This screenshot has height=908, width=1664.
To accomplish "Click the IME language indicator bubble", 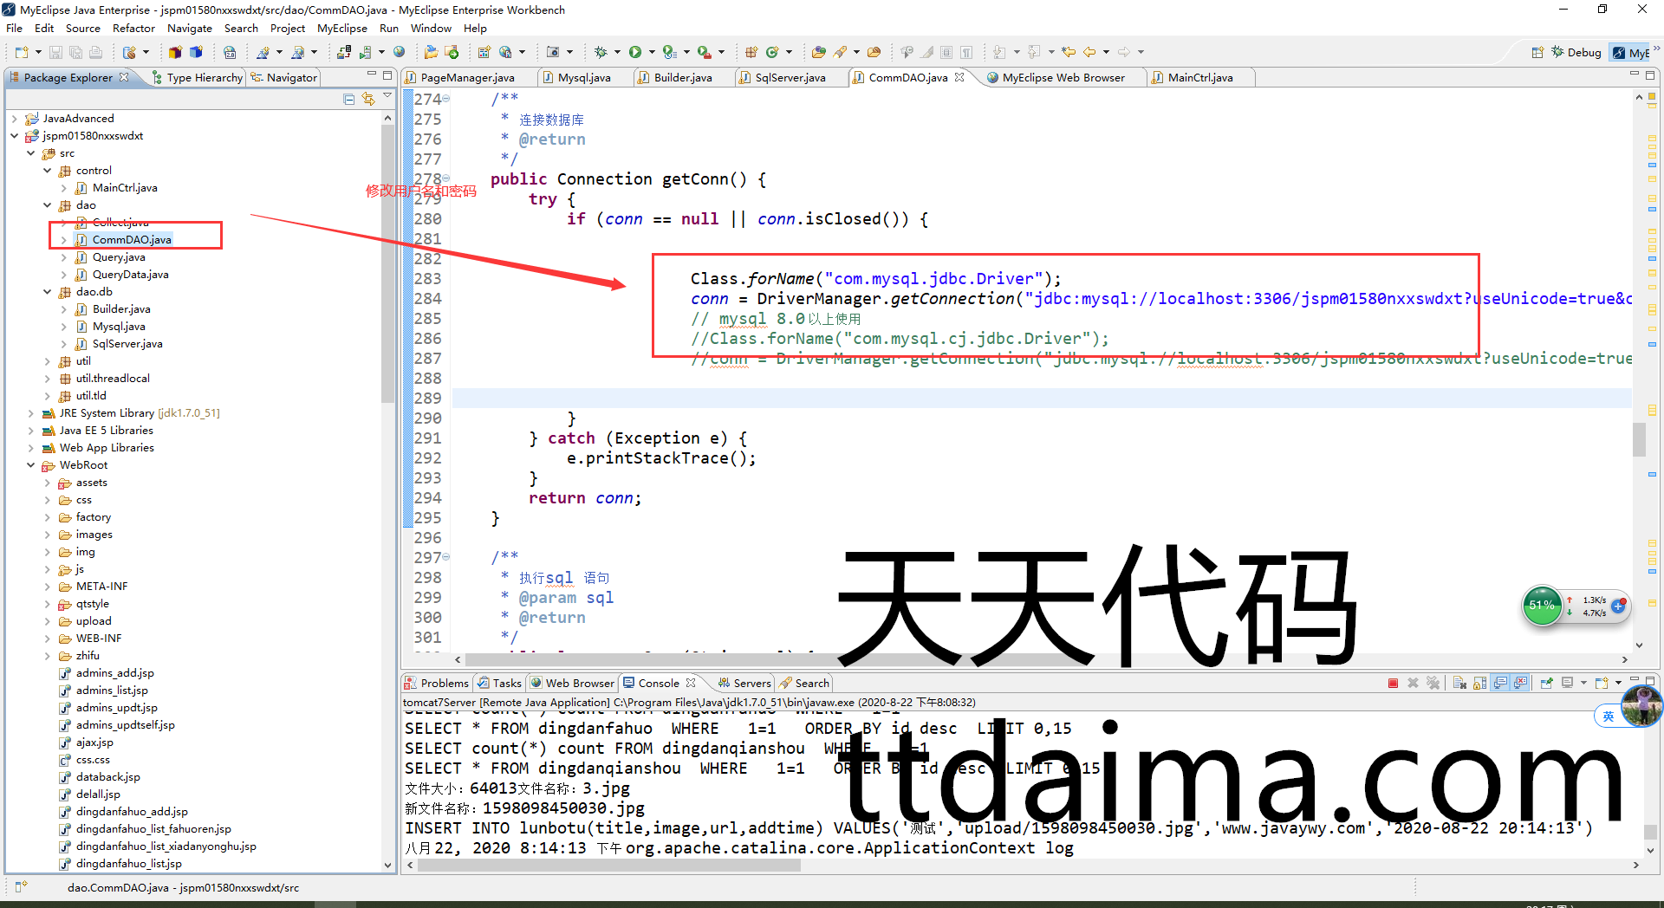I will click(x=1608, y=717).
